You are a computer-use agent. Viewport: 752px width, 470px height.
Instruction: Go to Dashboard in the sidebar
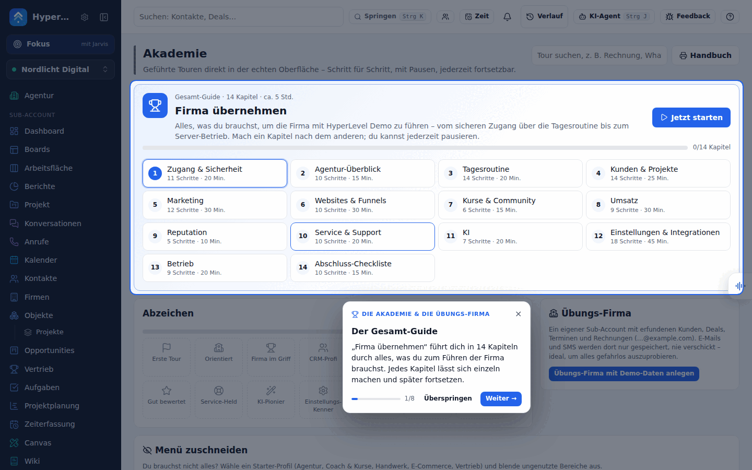tap(61, 131)
